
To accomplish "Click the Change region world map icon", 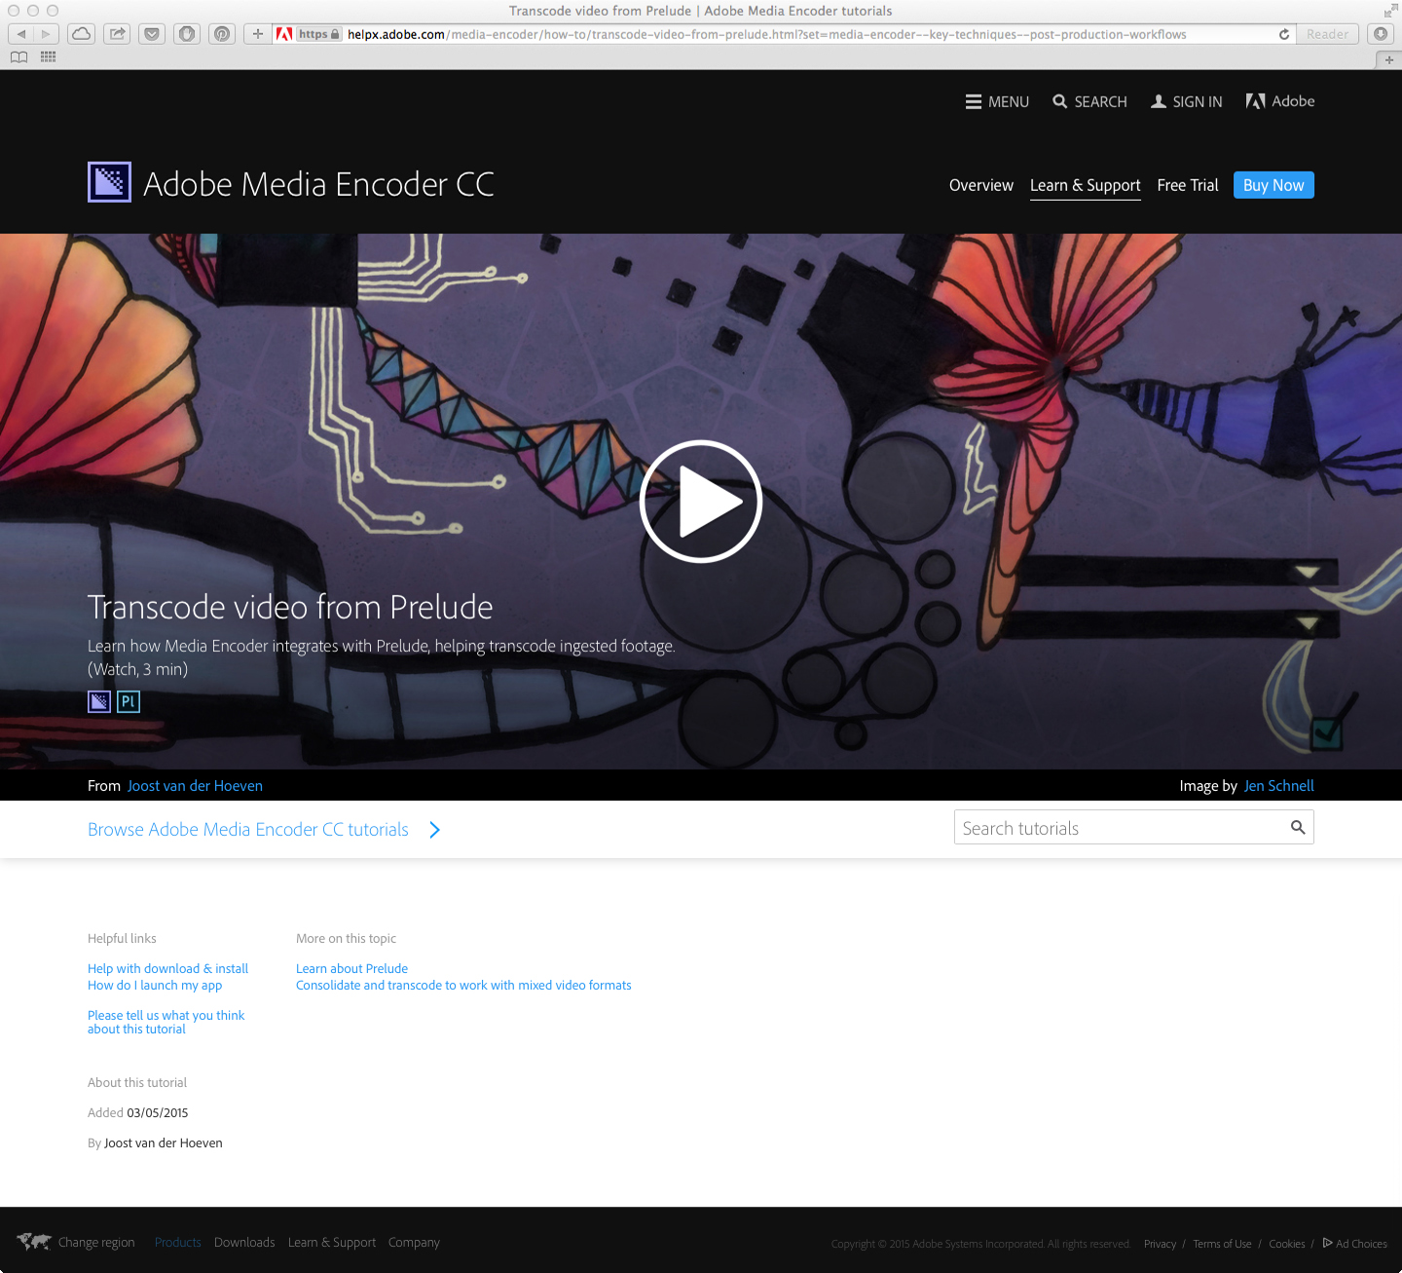I will (34, 1242).
